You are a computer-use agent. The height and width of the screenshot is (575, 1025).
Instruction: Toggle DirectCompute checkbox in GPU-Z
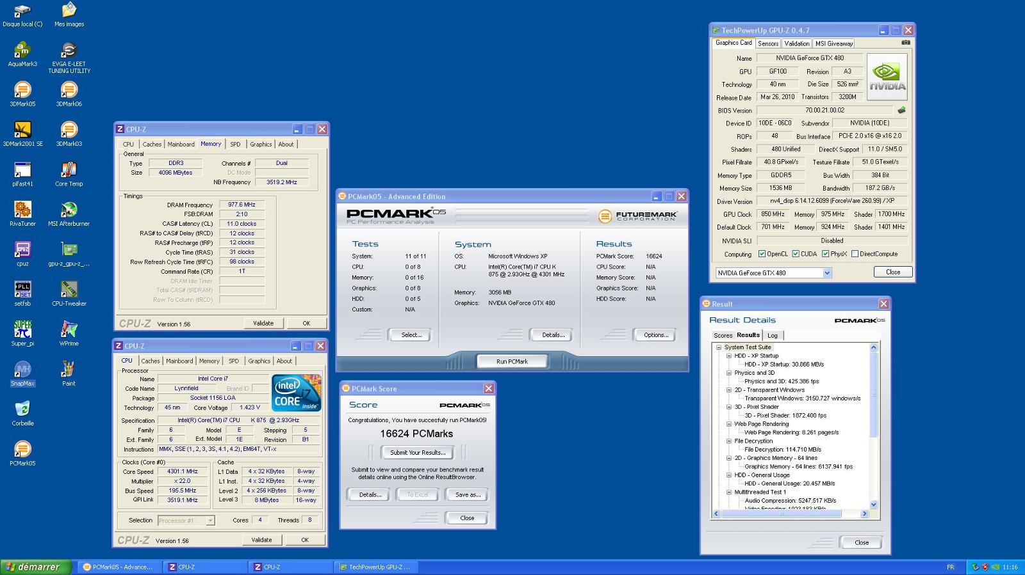pyautogui.click(x=855, y=254)
